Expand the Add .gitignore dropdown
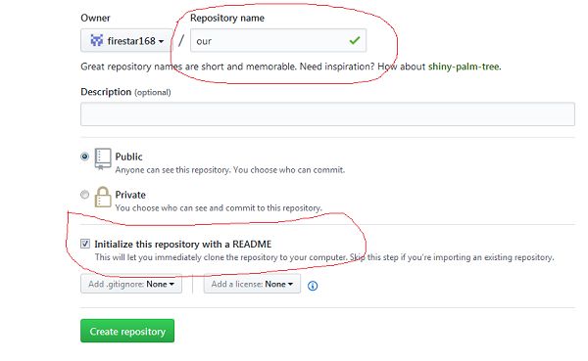Screen dimensions: 588x361 (x=131, y=284)
